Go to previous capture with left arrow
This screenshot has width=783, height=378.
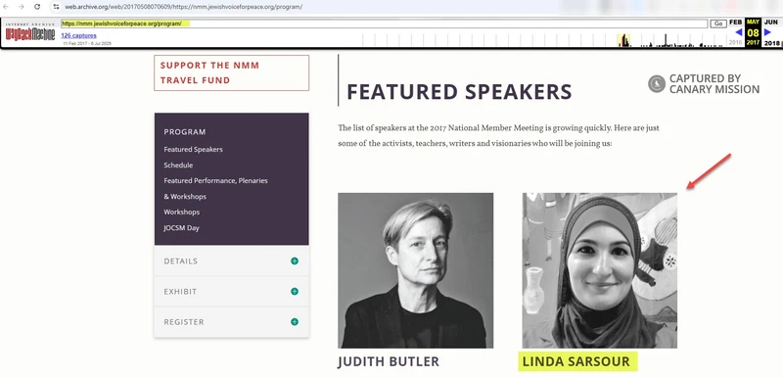click(739, 32)
